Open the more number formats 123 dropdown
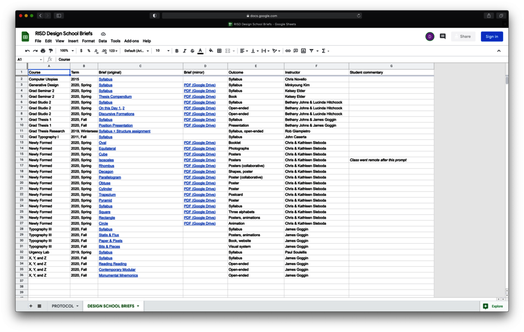 (114, 51)
